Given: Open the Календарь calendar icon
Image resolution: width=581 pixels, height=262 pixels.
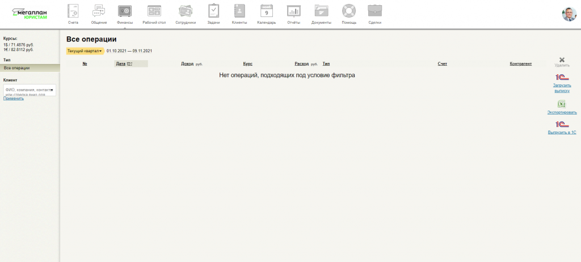Looking at the screenshot, I should [266, 11].
